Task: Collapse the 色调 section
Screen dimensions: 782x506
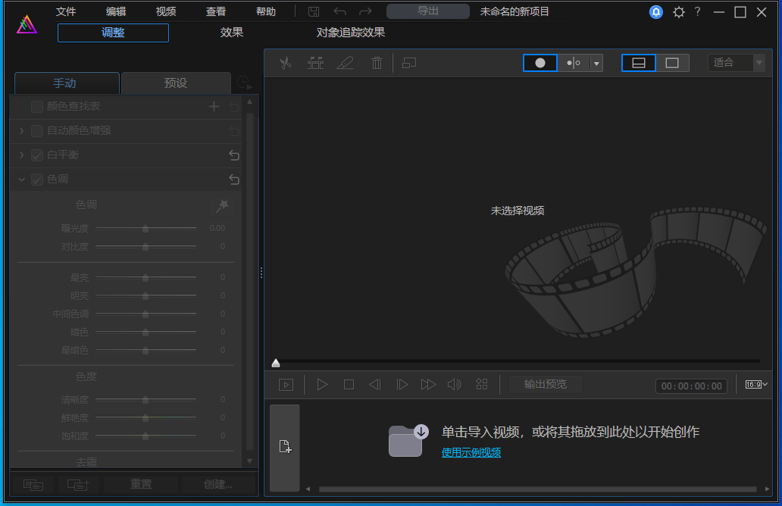Action: coord(21,180)
